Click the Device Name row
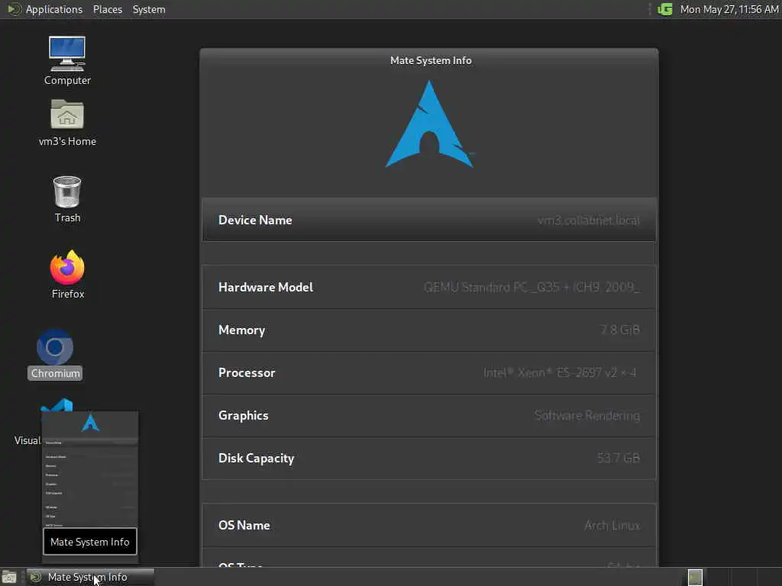Viewport: 782px width, 586px height. 429,220
